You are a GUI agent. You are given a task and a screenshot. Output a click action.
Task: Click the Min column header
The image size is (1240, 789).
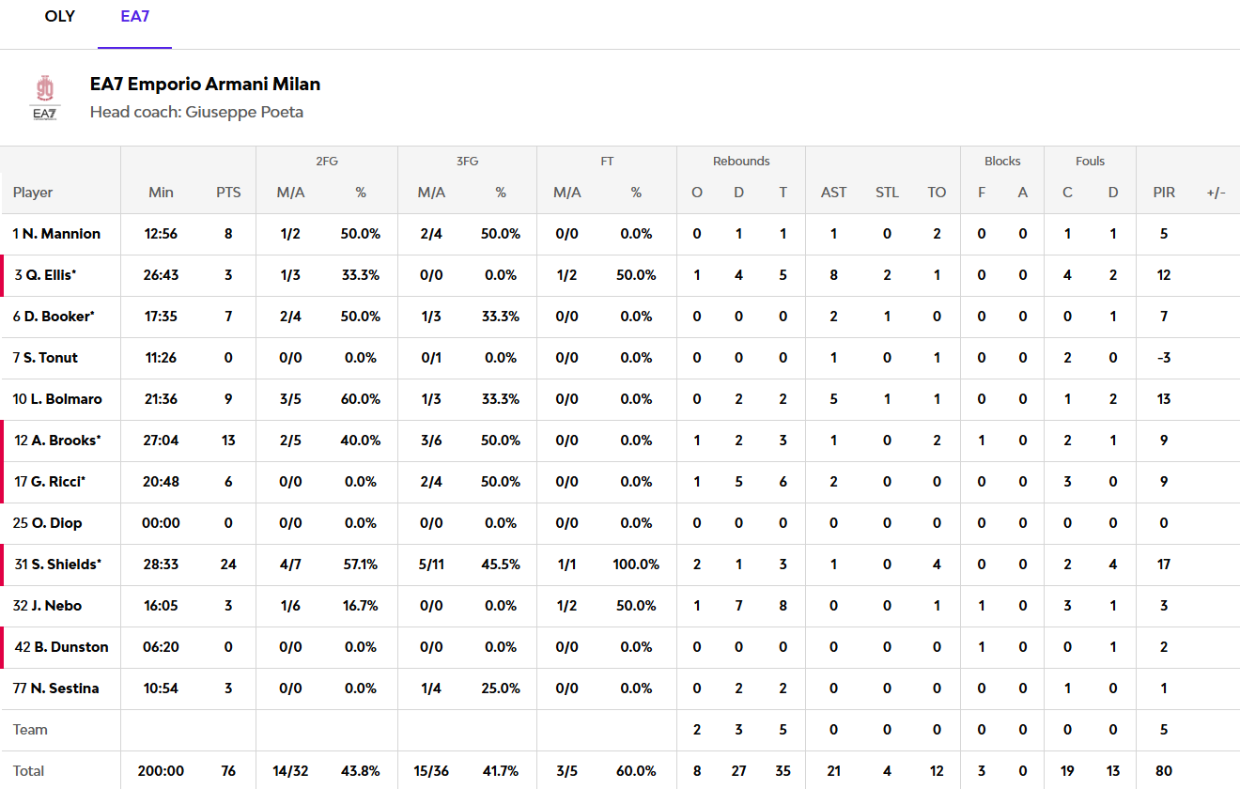click(161, 193)
